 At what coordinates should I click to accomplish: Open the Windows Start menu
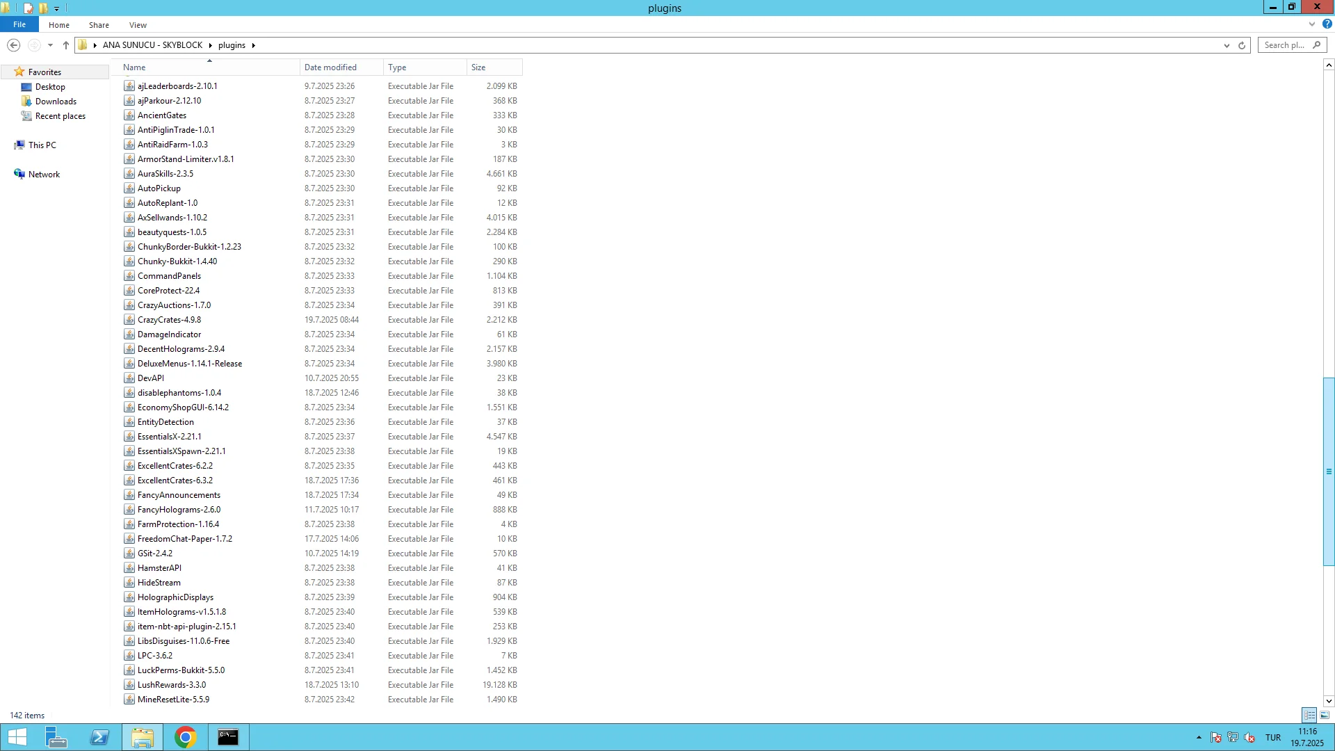click(17, 737)
